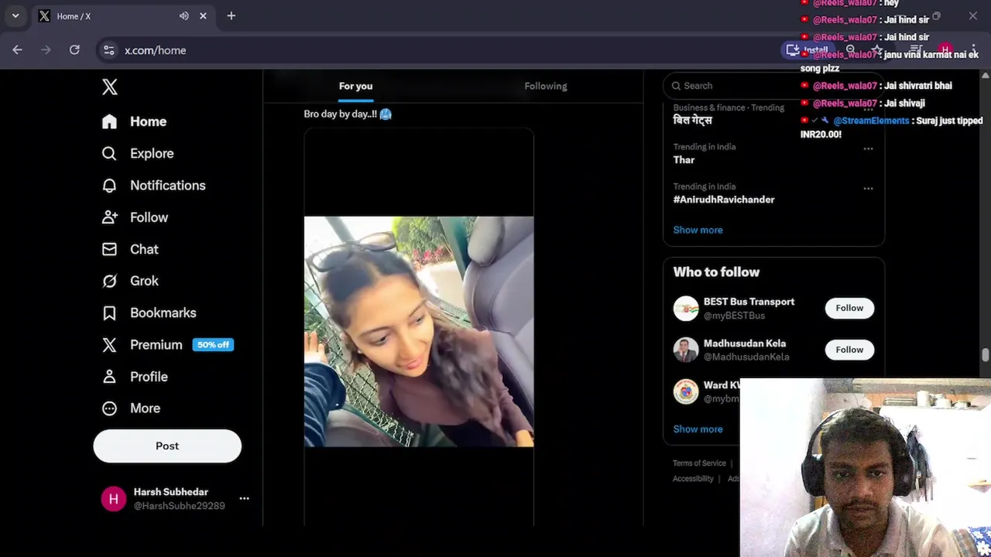The image size is (991, 557).
Task: Go to Grok in the sidebar
Action: tap(144, 281)
